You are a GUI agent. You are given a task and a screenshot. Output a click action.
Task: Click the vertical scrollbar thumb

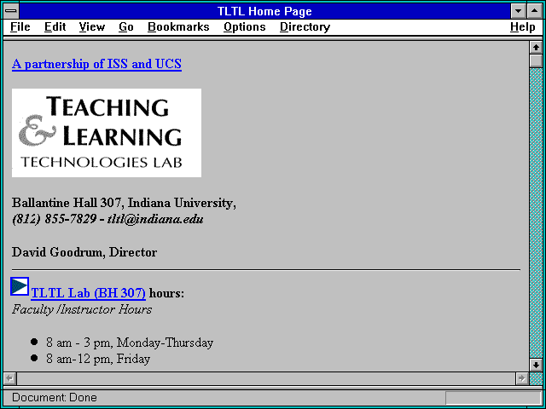(x=536, y=60)
